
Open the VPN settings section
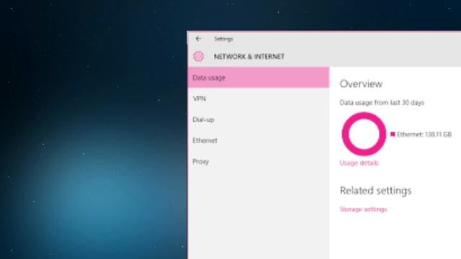point(258,99)
